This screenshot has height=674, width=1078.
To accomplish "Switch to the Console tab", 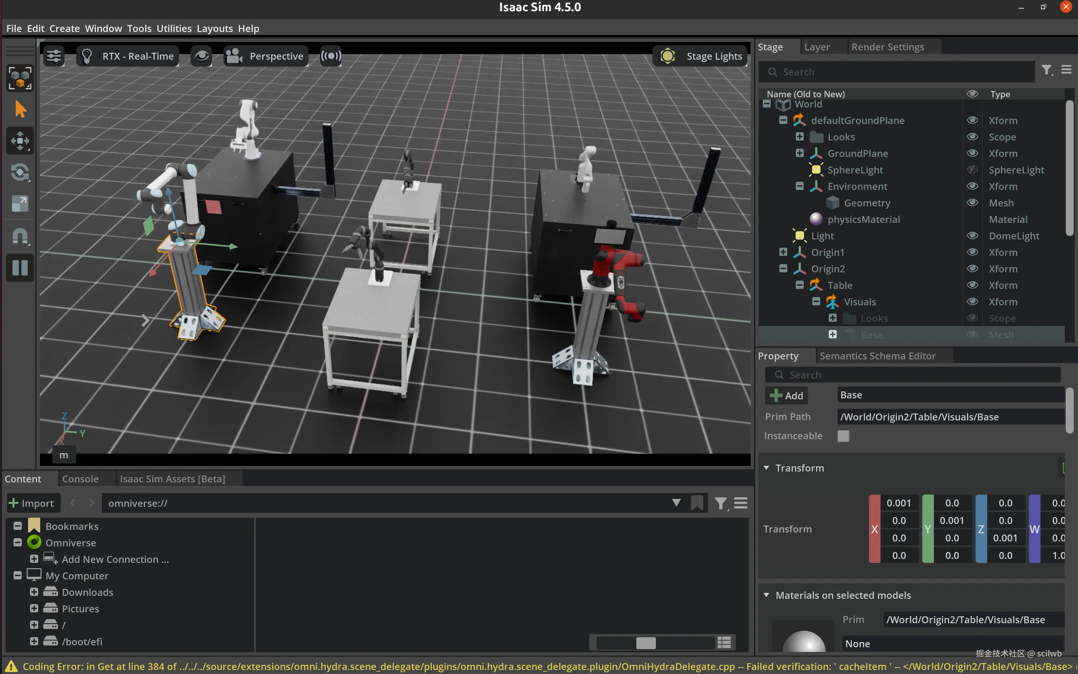I will click(x=81, y=479).
